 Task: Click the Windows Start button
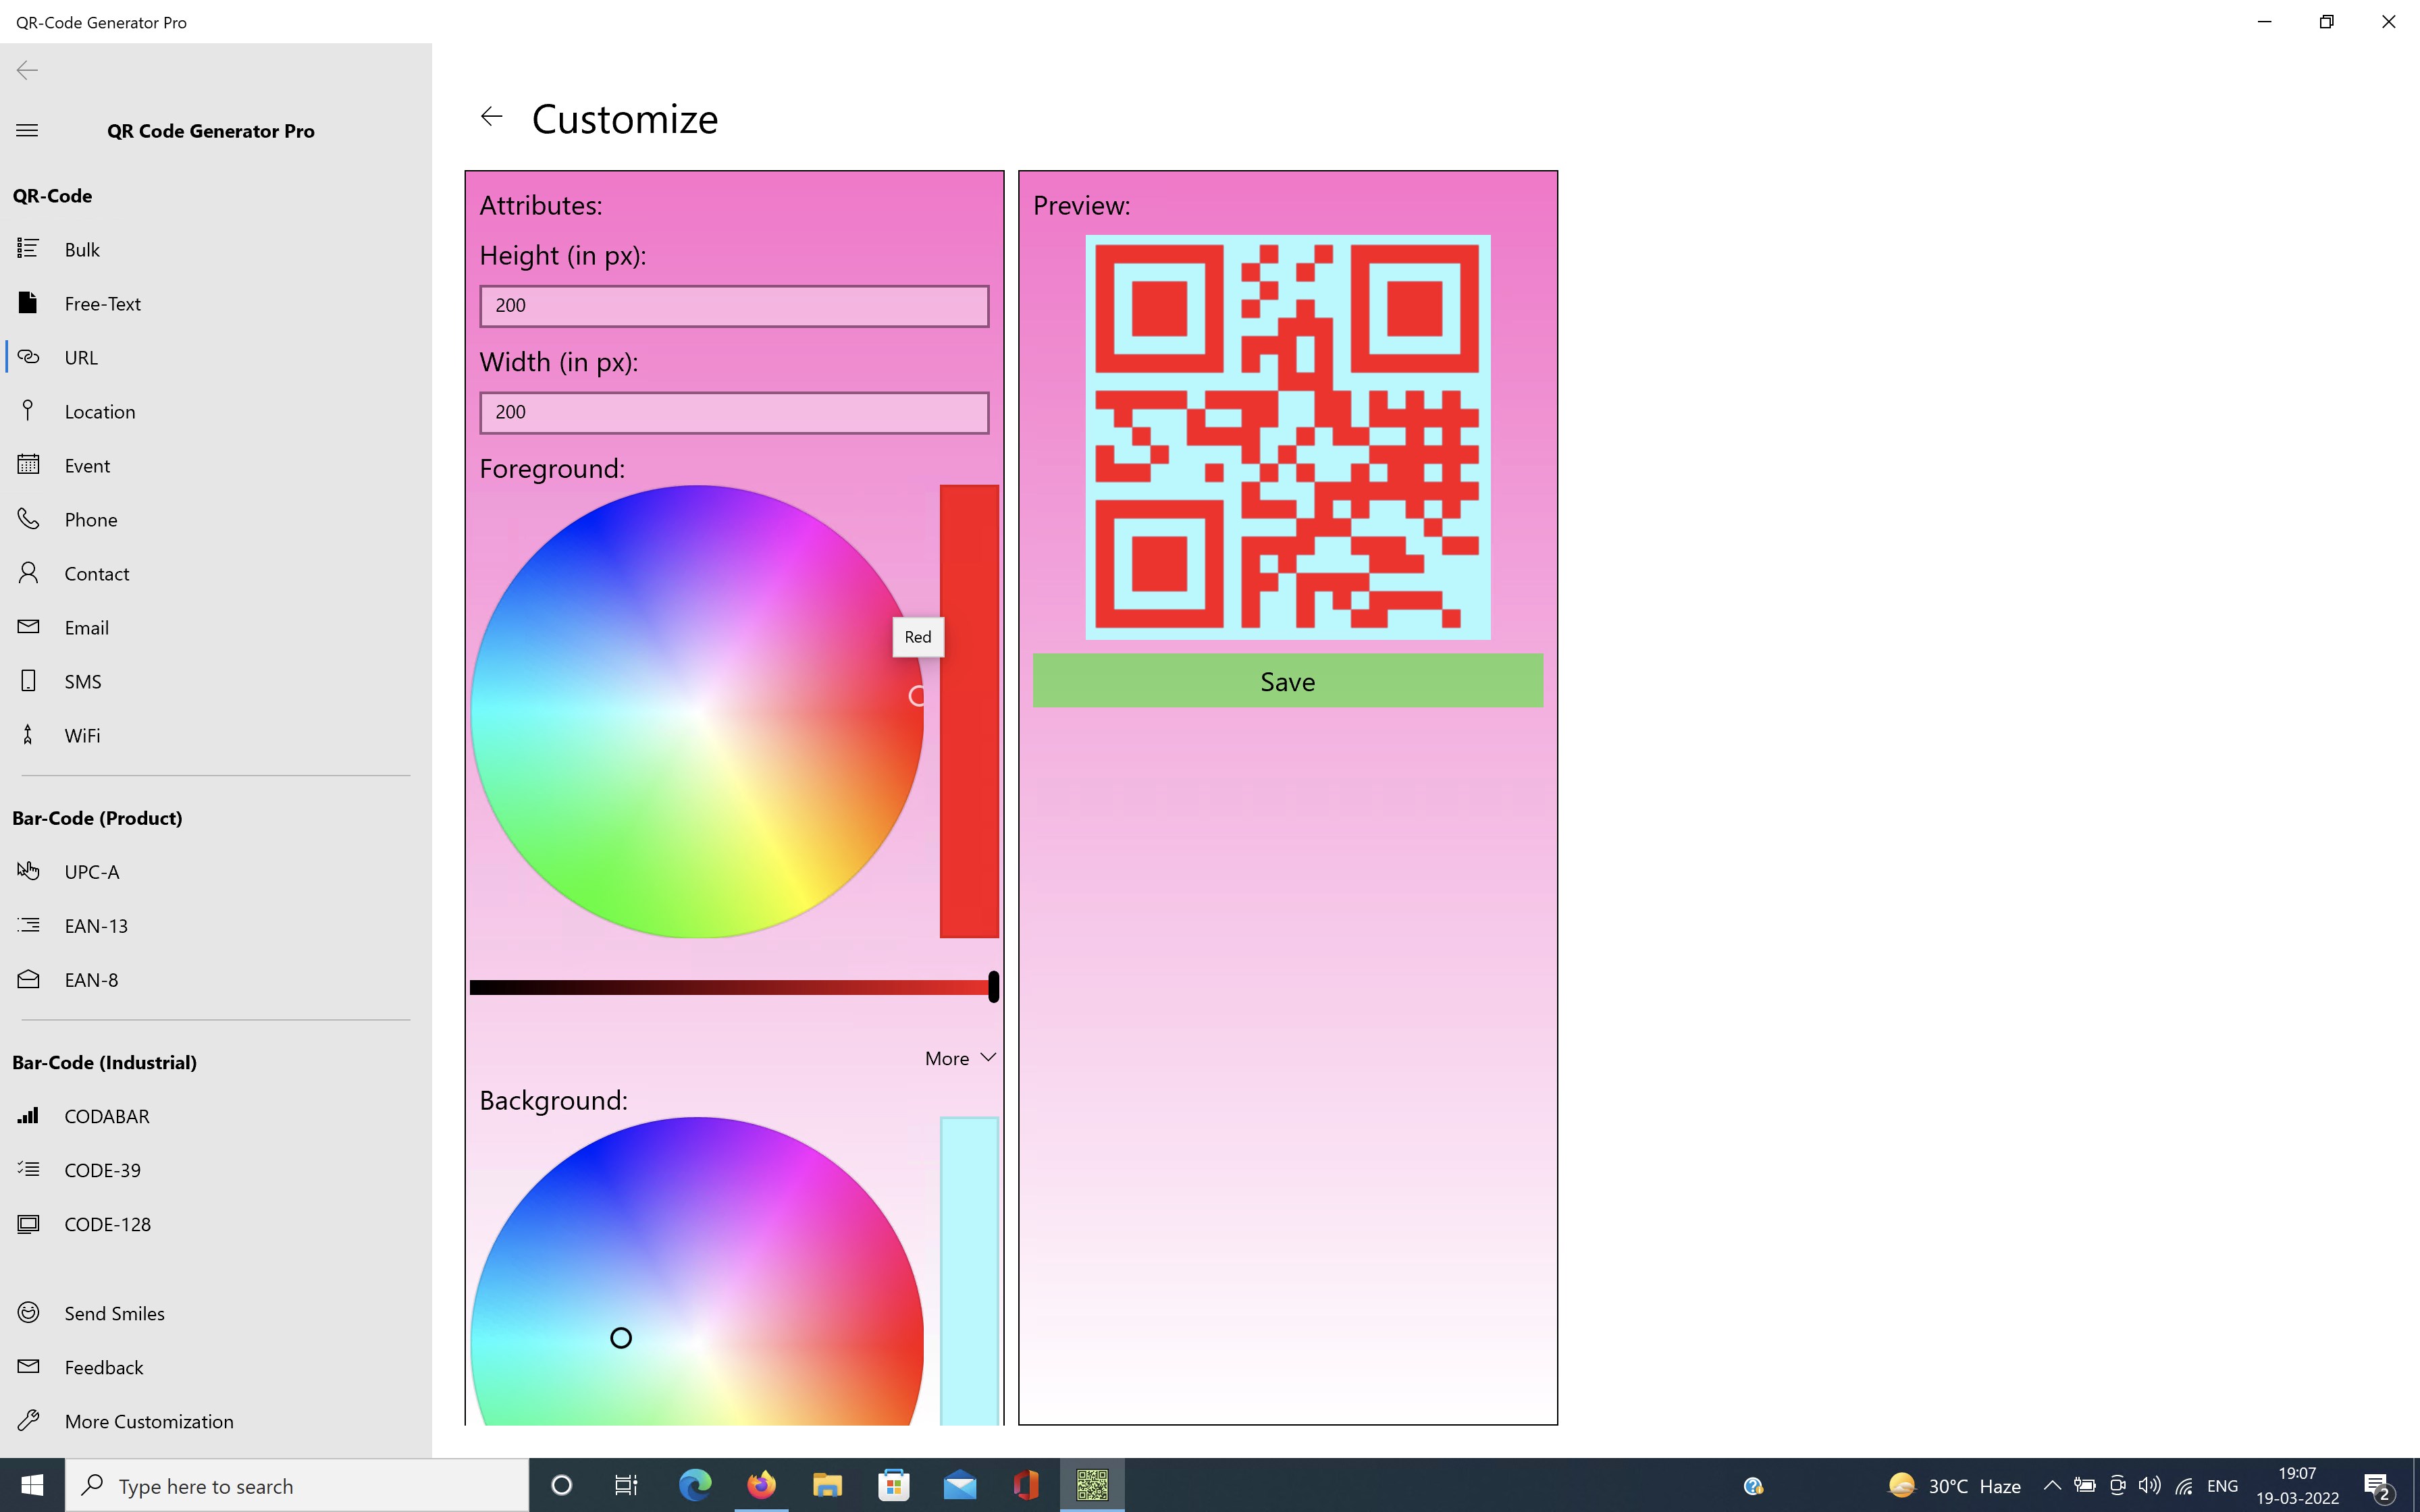[x=32, y=1485]
